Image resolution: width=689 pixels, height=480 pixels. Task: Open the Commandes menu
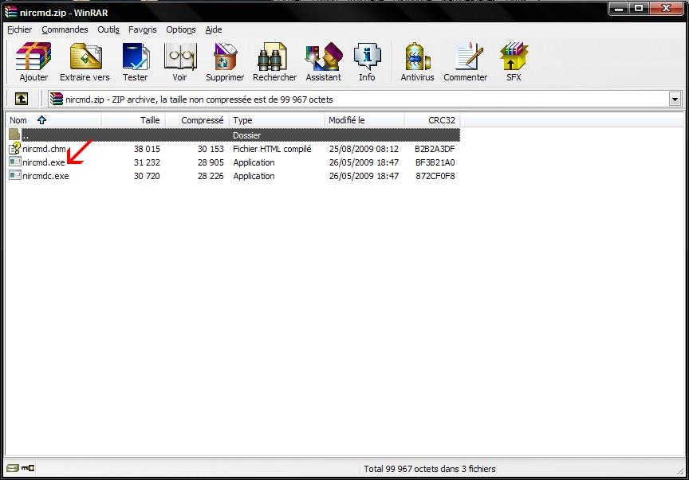[65, 29]
